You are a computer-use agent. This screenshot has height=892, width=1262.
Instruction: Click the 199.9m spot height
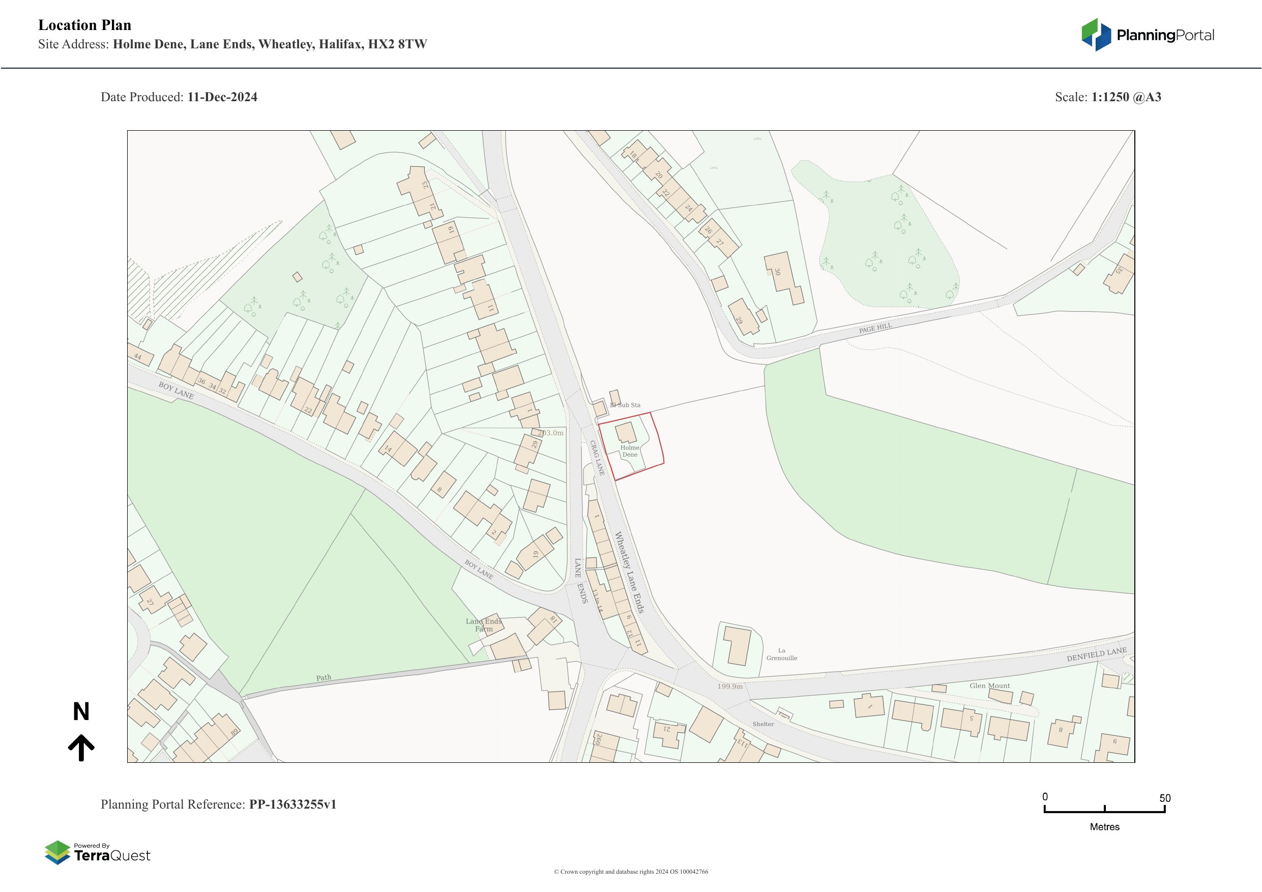pyautogui.click(x=729, y=687)
